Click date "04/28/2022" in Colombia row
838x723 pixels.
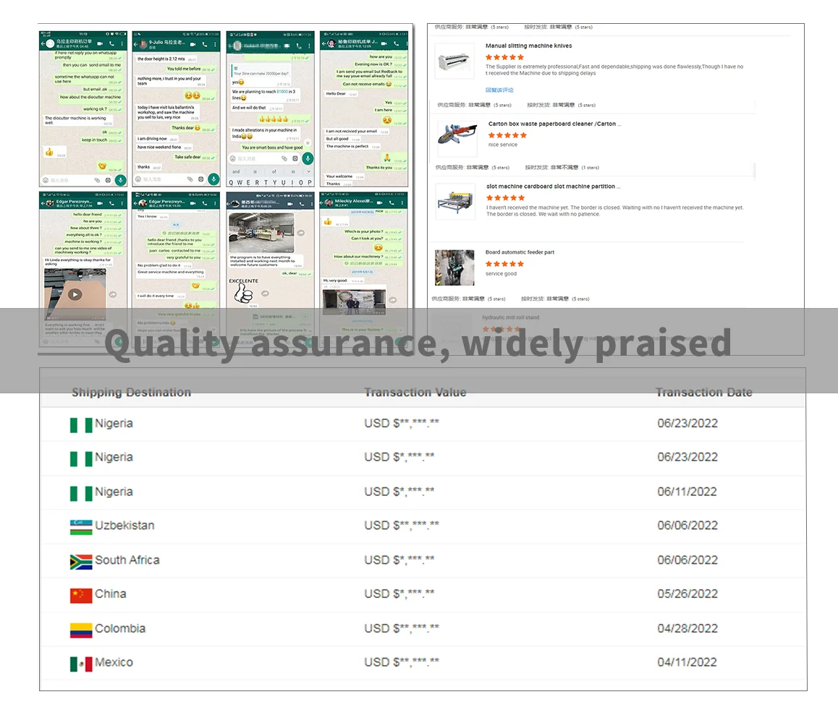(x=687, y=628)
